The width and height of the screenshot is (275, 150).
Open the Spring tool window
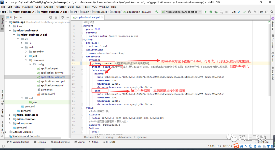point(79,142)
